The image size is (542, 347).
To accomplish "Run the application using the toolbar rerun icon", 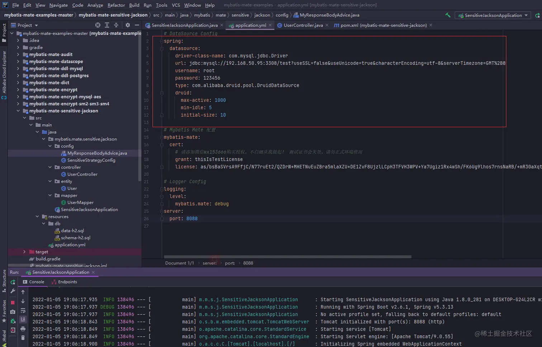I will (x=537, y=15).
